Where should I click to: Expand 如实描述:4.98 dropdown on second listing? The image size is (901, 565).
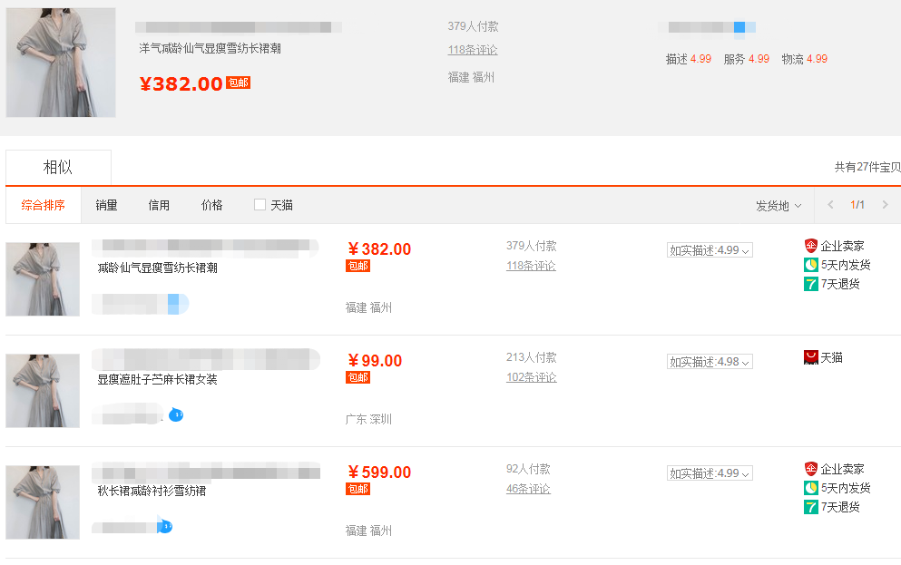710,362
